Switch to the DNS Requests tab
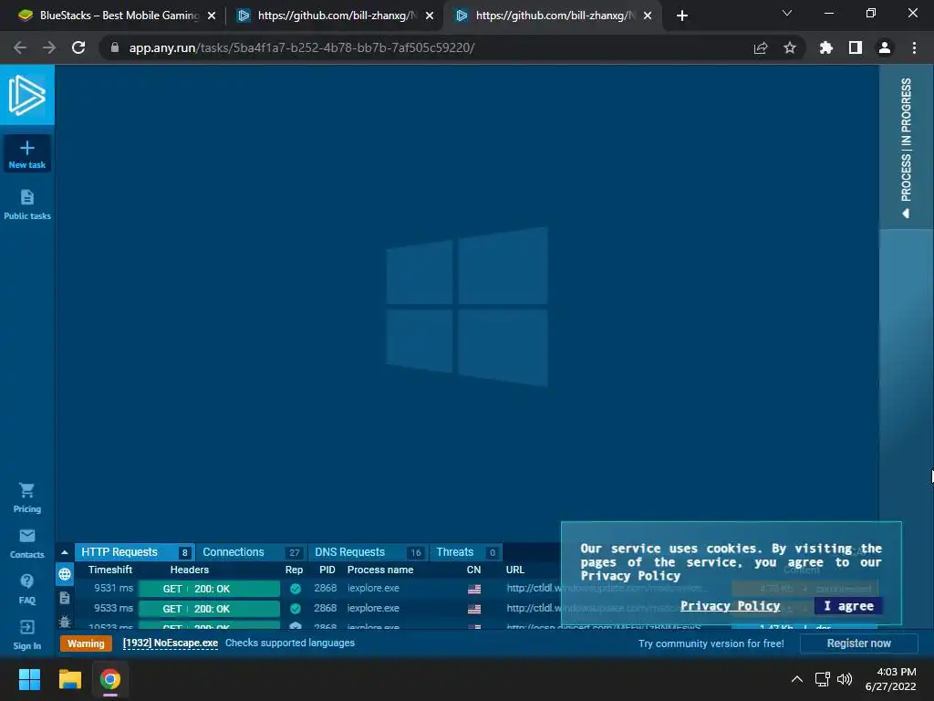The image size is (934, 701). click(x=368, y=552)
